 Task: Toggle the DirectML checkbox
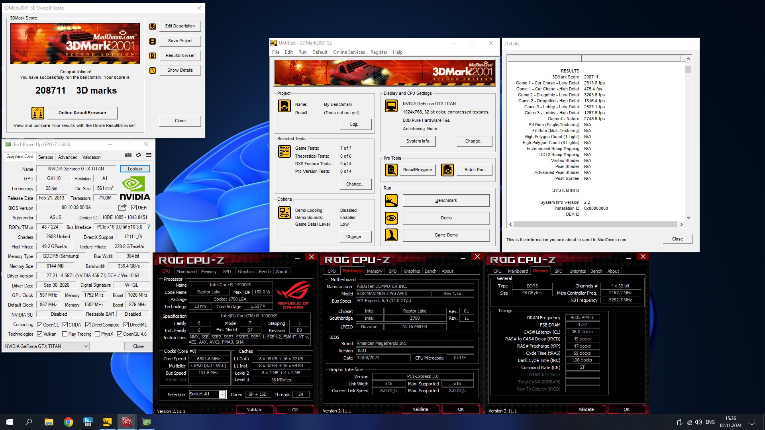click(126, 325)
